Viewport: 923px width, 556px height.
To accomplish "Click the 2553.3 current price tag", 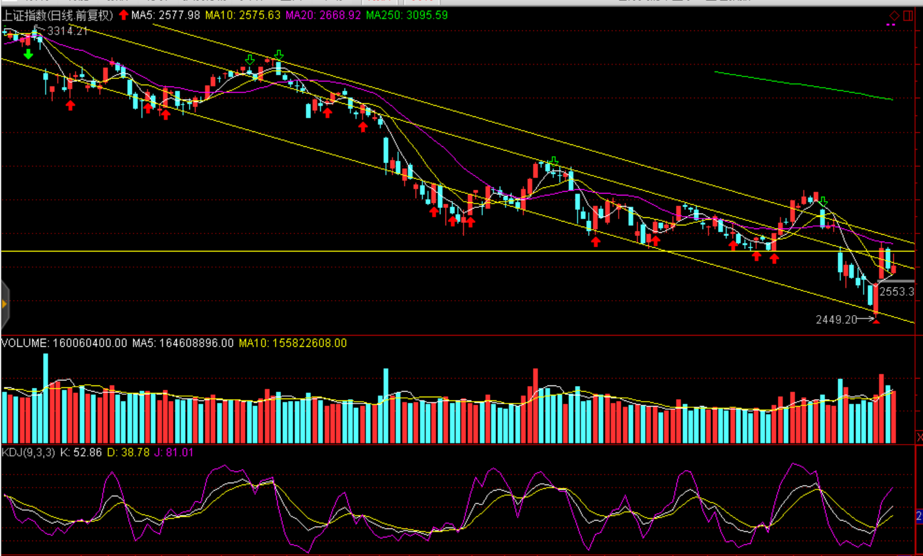I will tap(896, 291).
